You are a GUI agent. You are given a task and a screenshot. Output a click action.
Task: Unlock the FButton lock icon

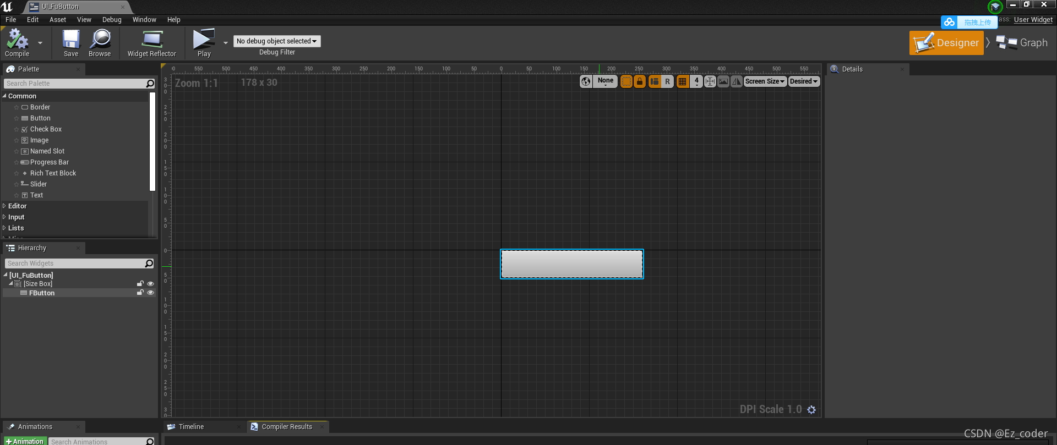[x=140, y=293]
